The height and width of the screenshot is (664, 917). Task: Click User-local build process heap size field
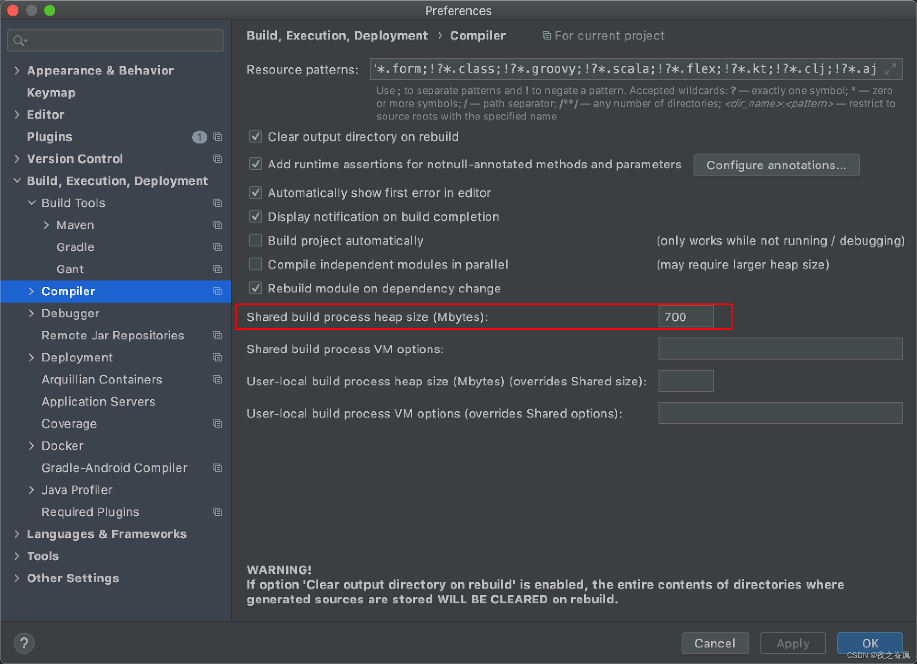(x=686, y=381)
